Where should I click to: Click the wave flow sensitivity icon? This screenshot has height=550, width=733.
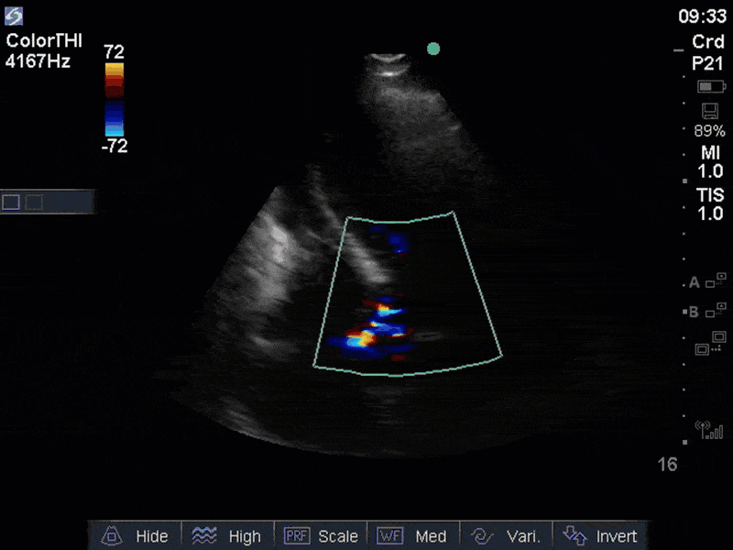click(x=204, y=535)
